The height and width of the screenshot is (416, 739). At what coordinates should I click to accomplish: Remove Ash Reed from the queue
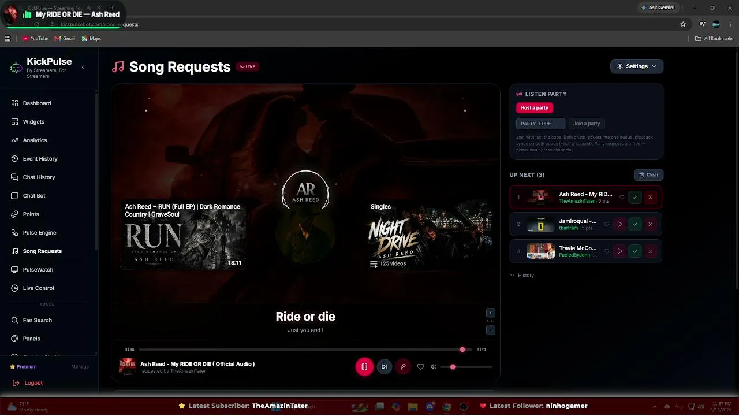[x=650, y=198]
